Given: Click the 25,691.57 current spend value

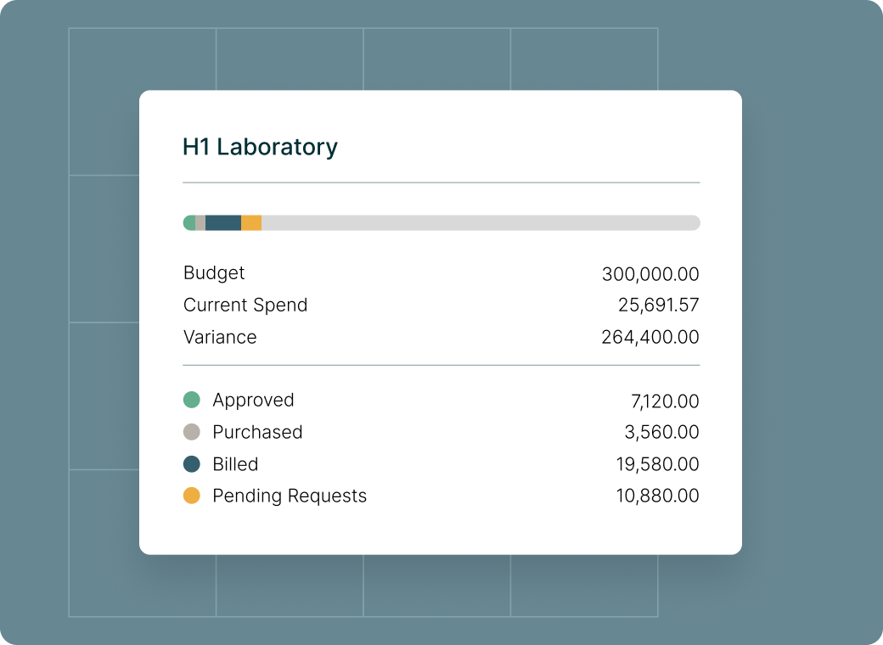Looking at the screenshot, I should coord(658,305).
